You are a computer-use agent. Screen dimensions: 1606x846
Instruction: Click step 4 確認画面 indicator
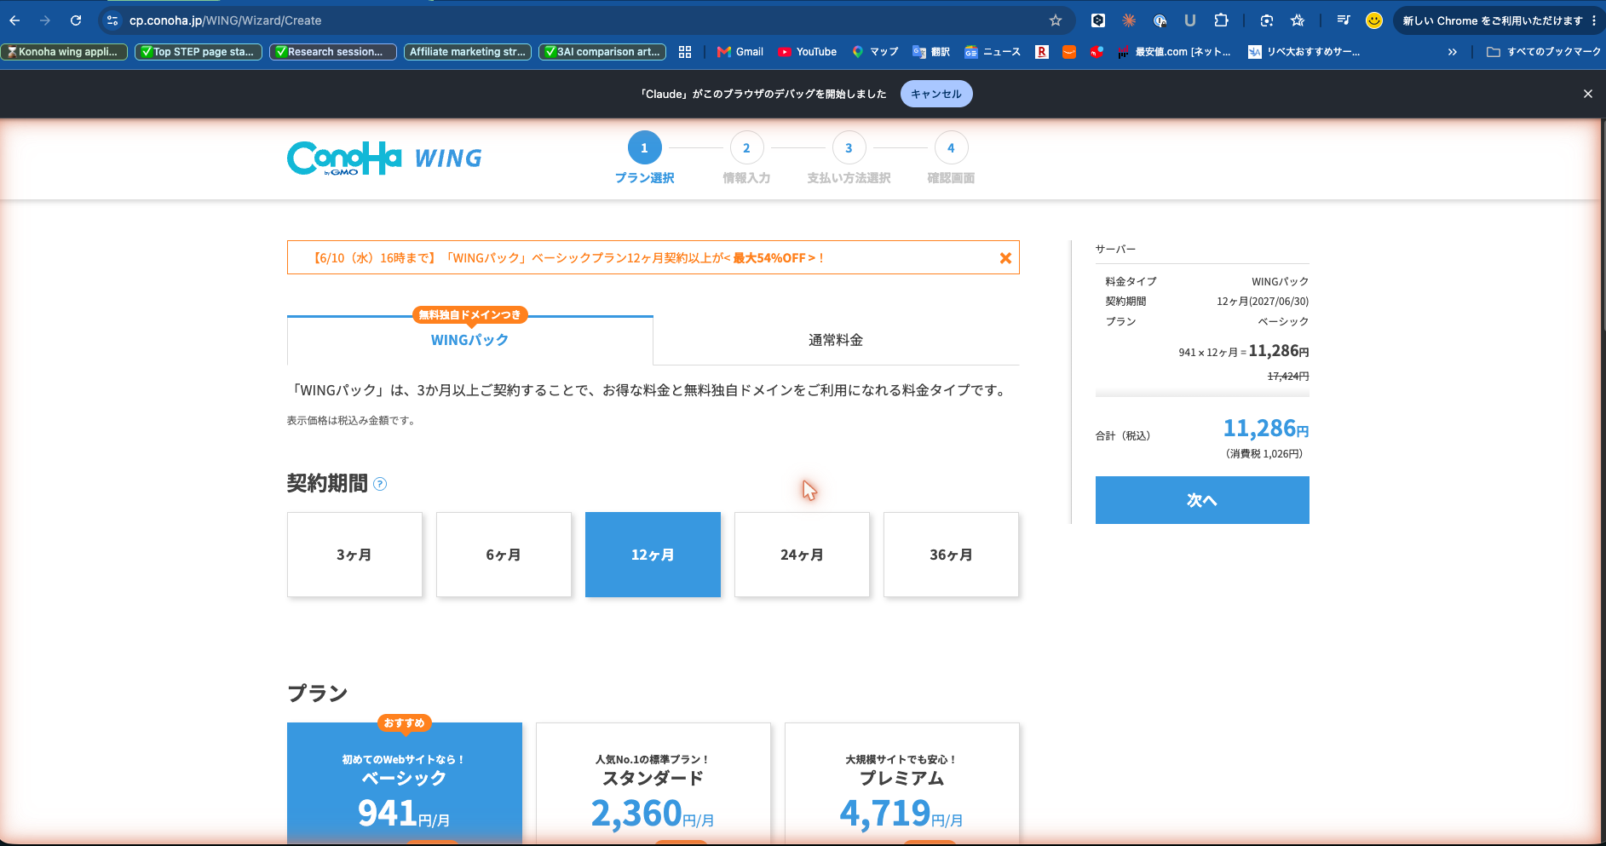pos(951,158)
